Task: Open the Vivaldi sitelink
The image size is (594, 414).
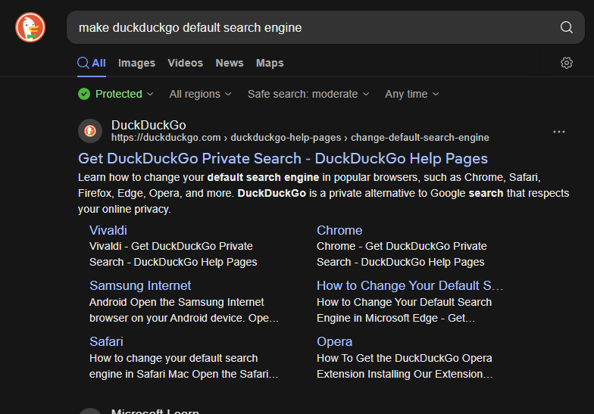Action: pyautogui.click(x=108, y=230)
